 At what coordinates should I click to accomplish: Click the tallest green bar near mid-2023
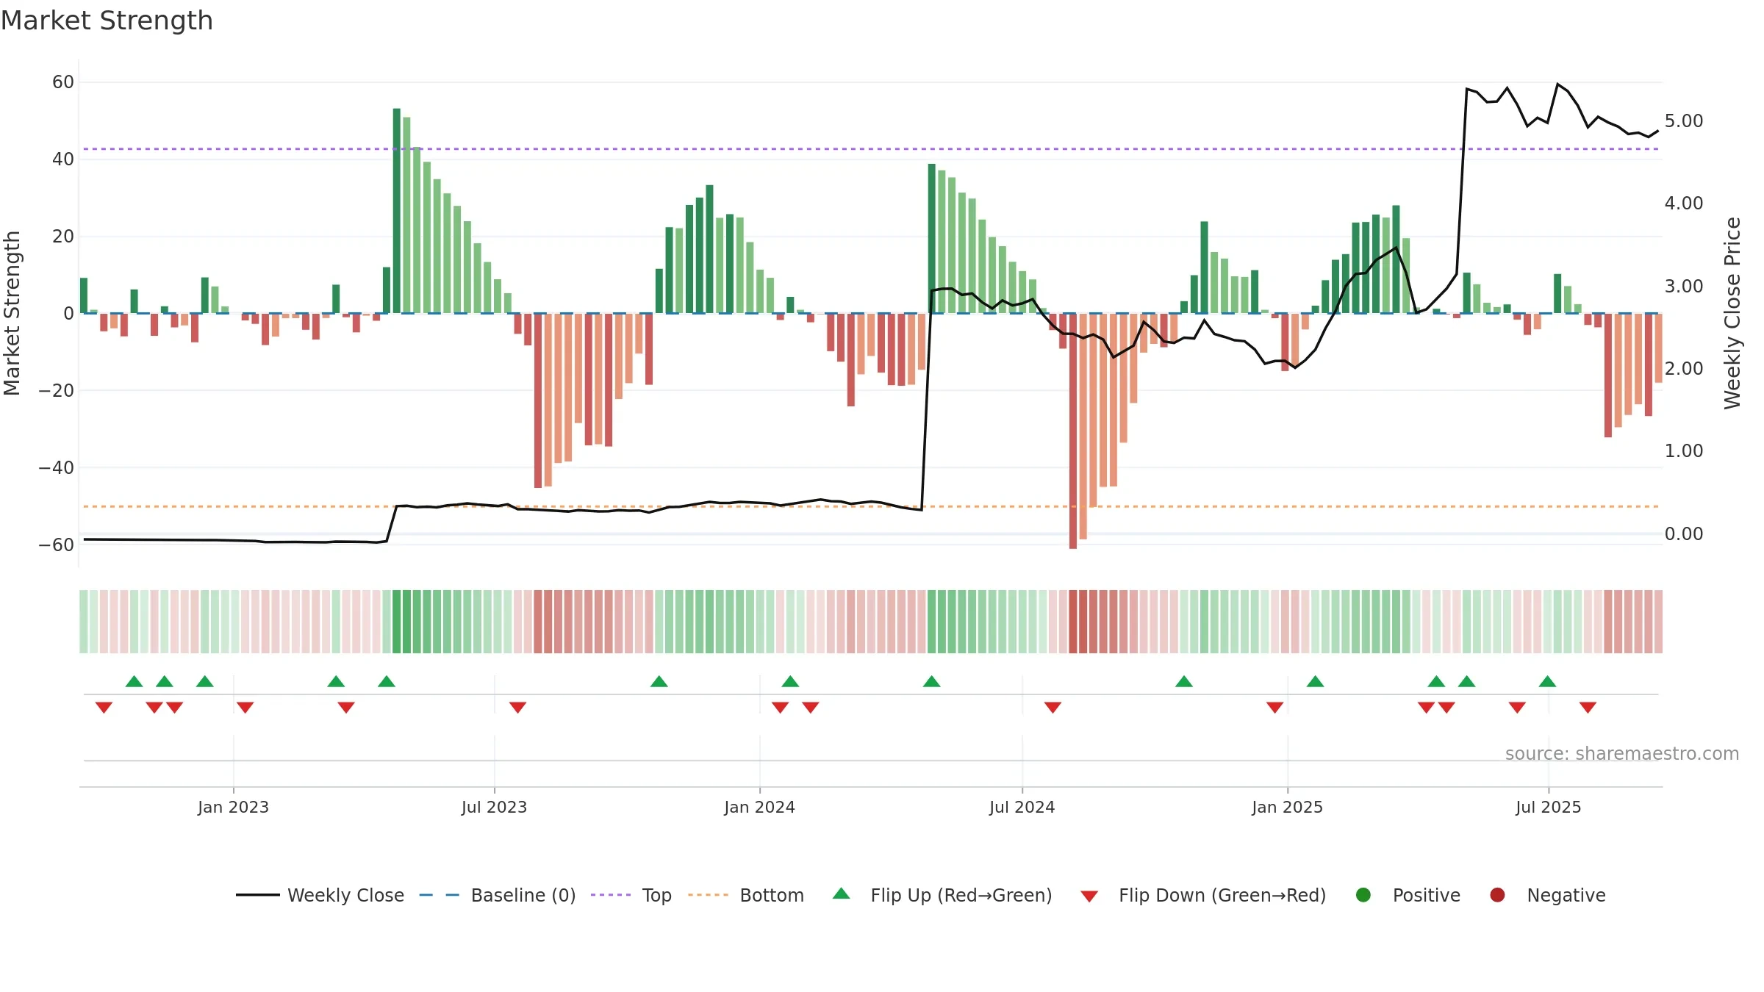tap(397, 211)
